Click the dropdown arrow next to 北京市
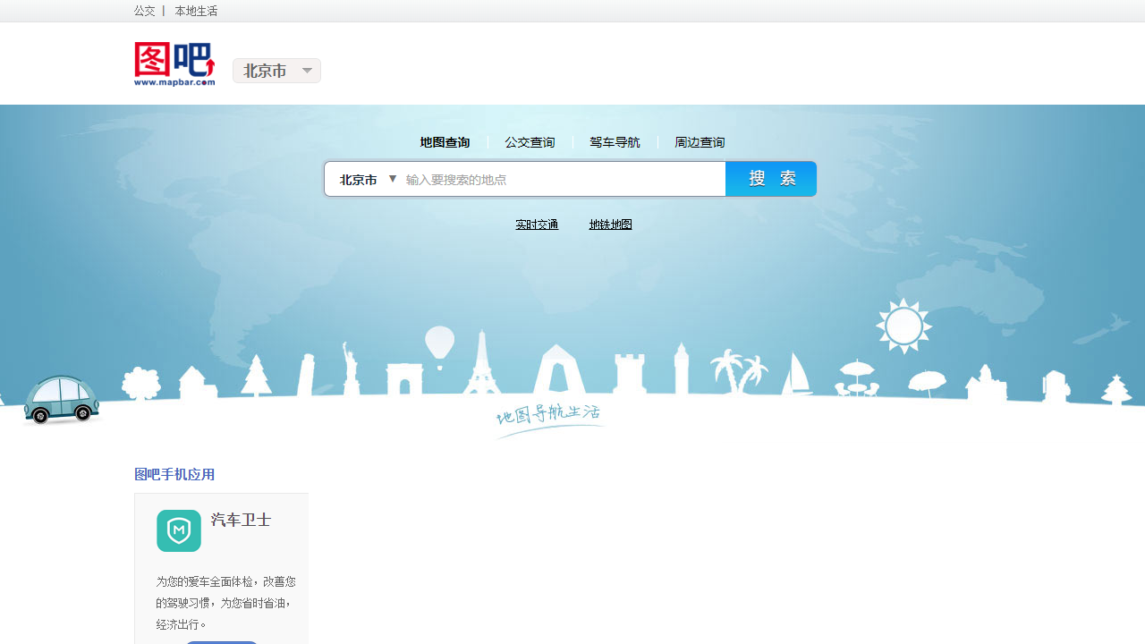 click(307, 71)
